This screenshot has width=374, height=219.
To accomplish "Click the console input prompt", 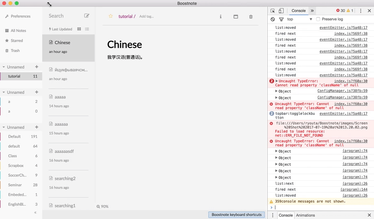I will click(x=321, y=207).
